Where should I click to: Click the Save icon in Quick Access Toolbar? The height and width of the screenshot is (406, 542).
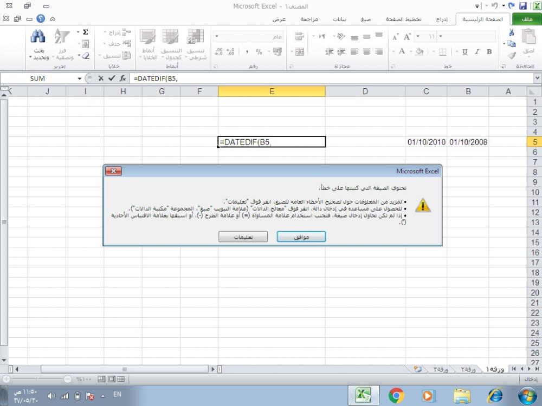523,6
